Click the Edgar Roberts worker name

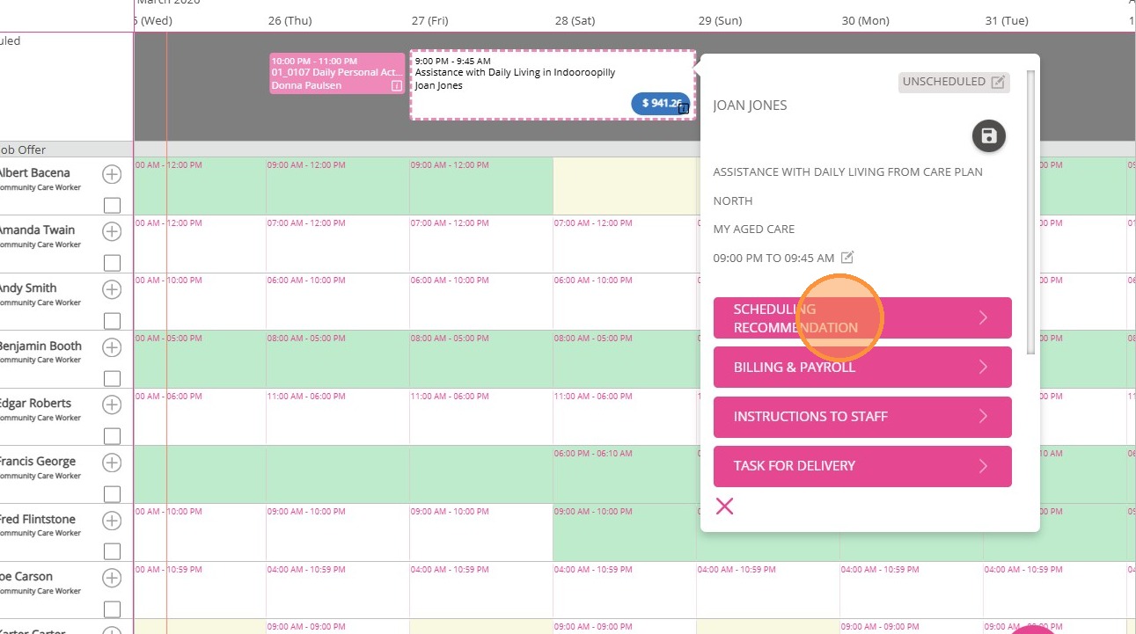click(34, 403)
